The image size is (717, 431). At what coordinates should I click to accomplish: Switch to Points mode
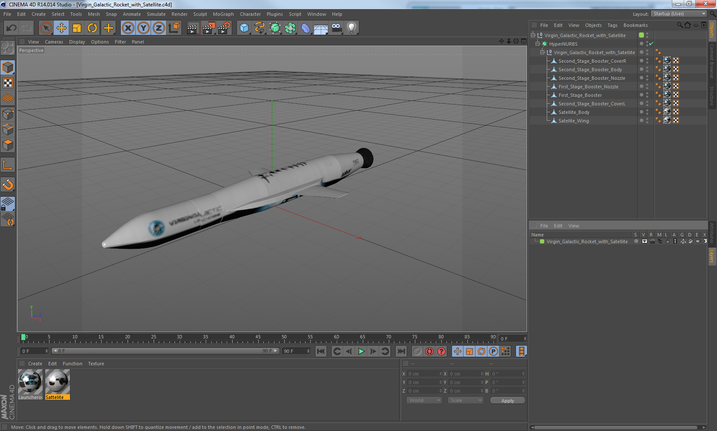pos(8,114)
